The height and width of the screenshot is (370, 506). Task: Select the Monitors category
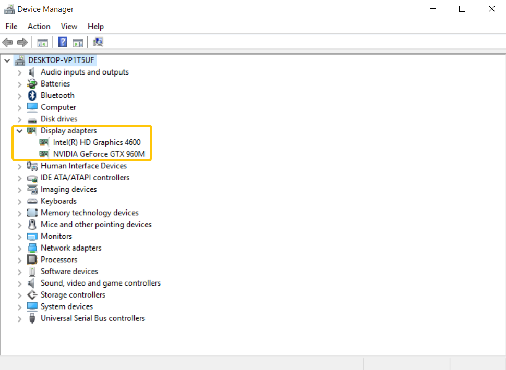(56, 236)
